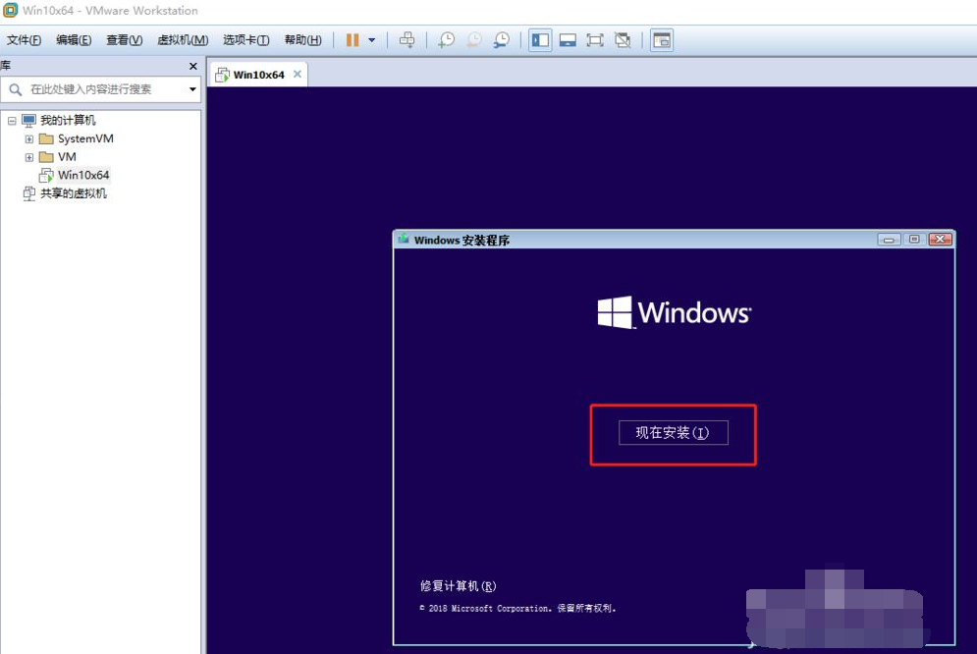This screenshot has height=654, width=977.
Task: Take a snapshot of the virtual machine
Action: [446, 40]
